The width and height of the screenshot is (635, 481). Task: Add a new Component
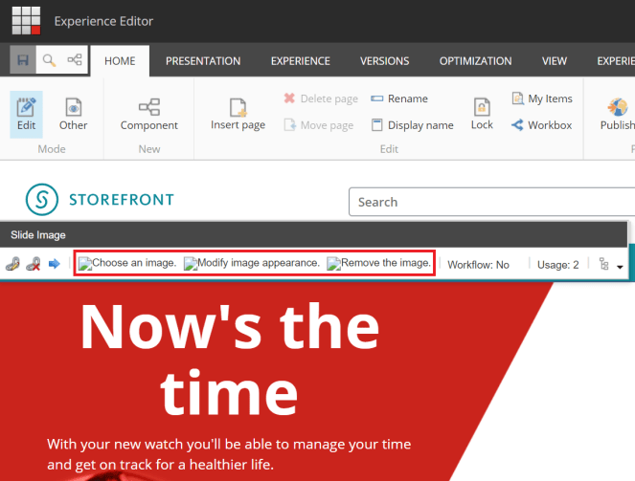coord(148,114)
